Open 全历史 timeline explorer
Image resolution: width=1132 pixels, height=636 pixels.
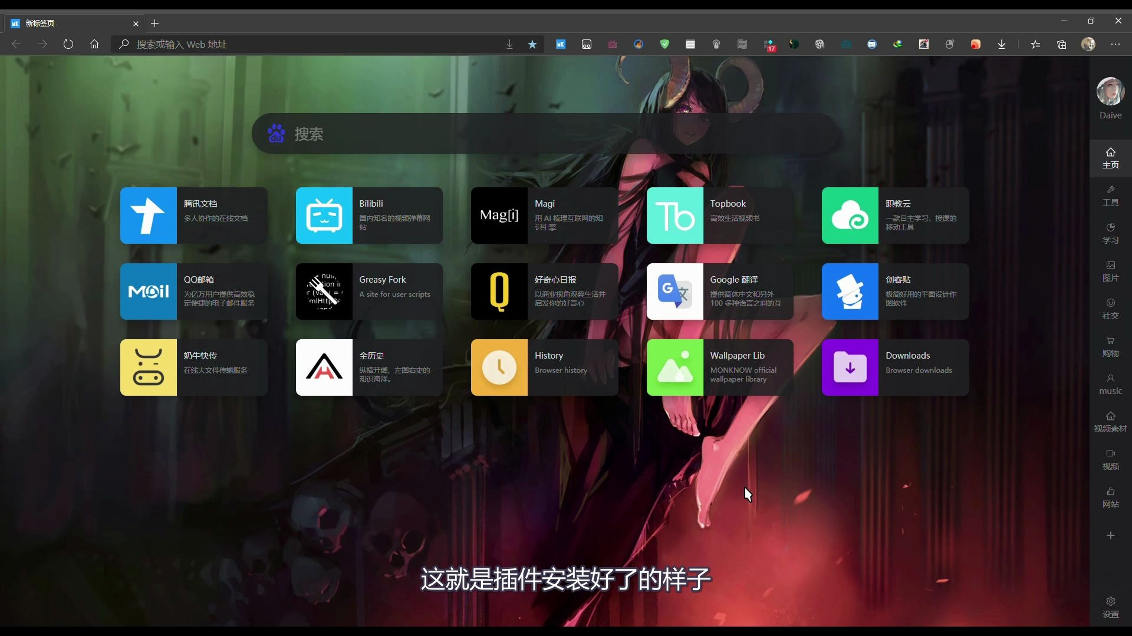pyautogui.click(x=369, y=367)
